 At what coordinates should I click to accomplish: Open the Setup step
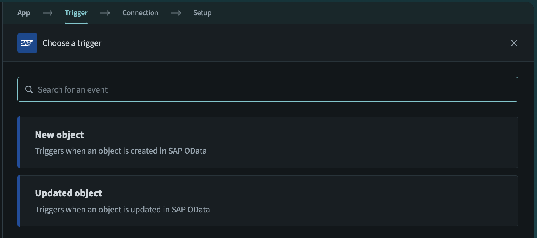[x=202, y=13]
